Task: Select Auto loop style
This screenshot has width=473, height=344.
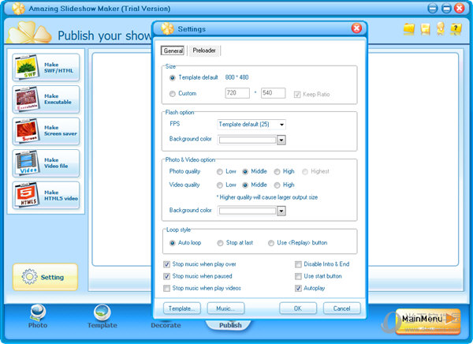Action: 172,243
